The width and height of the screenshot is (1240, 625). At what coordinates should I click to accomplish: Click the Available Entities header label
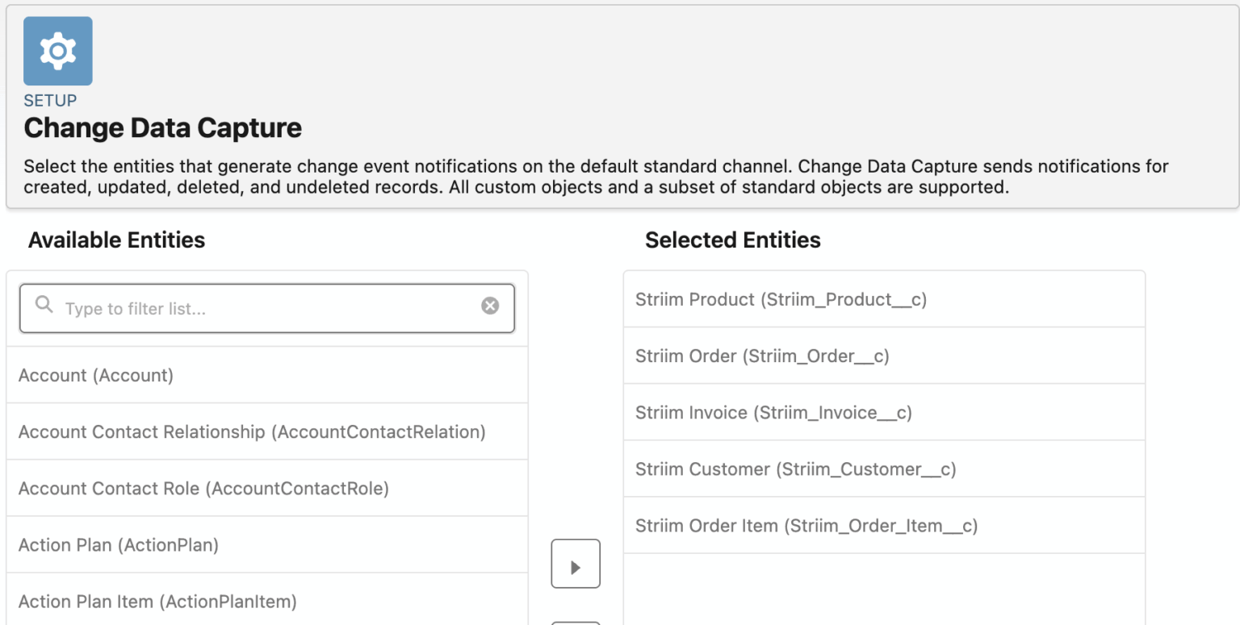pyautogui.click(x=116, y=240)
